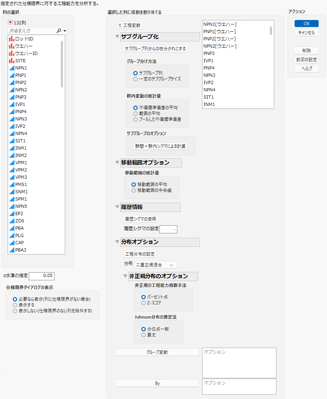The image size is (327, 399).
Task: Click the continuous icon beside VPM2
Action: [11, 170]
